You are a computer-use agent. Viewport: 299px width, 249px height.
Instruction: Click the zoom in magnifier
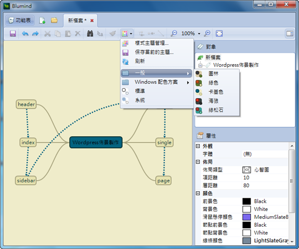pyautogui.click(x=207, y=33)
